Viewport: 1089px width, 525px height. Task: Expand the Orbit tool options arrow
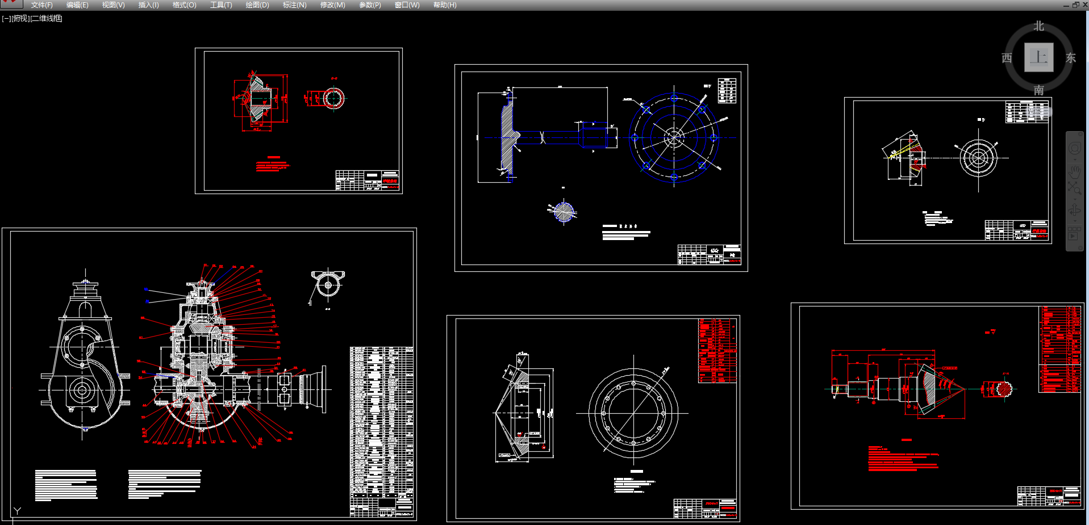tap(1074, 221)
